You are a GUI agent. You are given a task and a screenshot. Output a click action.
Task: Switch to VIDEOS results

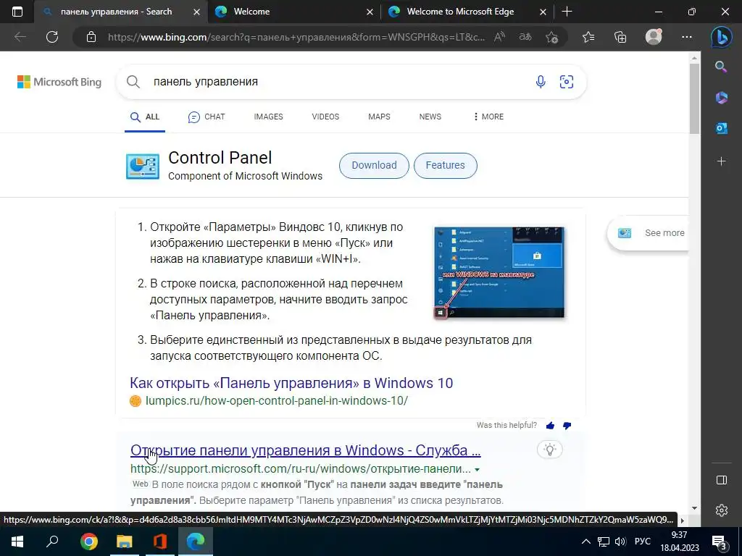pos(325,117)
